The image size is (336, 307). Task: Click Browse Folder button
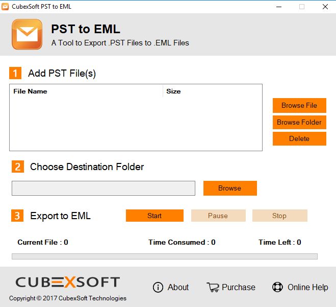[x=299, y=123]
